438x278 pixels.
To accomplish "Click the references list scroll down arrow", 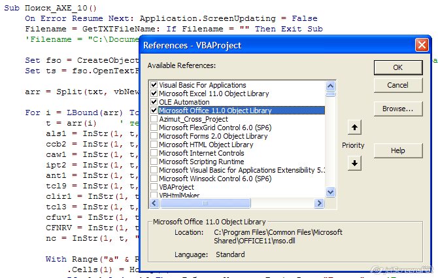I will coord(330,192).
